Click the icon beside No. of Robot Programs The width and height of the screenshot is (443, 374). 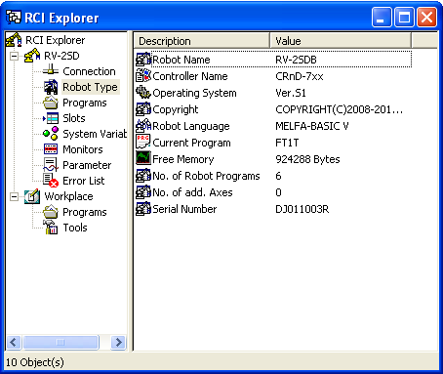(143, 176)
